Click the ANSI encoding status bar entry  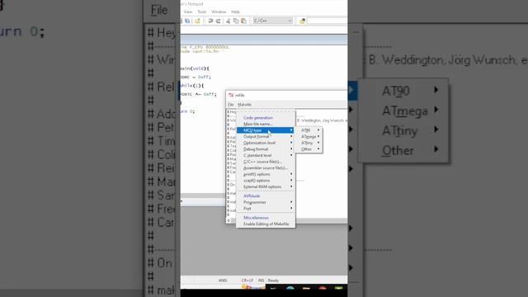[223, 280]
